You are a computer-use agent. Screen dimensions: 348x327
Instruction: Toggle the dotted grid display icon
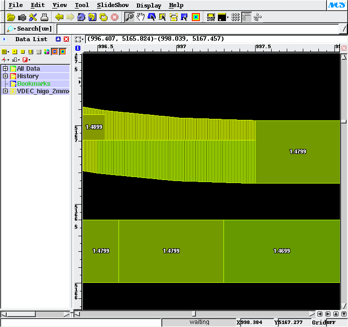tap(236, 17)
